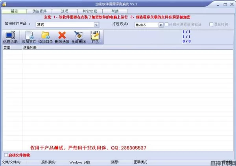Screen dimensions: 236x166
Task: Open the 其它功能 tab
Action: [90, 11]
